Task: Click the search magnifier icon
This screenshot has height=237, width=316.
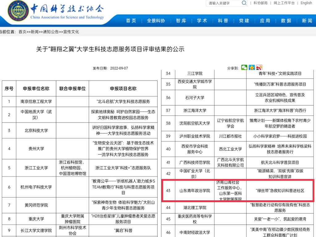Action: point(244,3)
